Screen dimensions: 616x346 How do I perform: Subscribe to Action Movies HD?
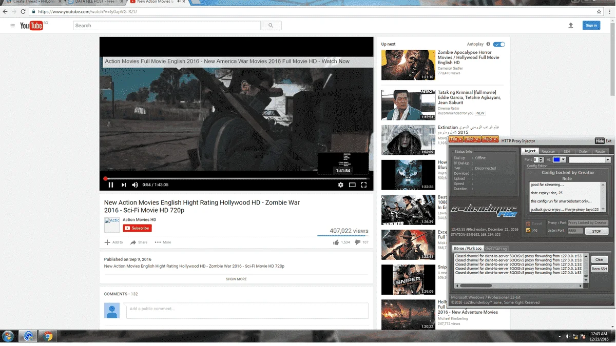137,228
